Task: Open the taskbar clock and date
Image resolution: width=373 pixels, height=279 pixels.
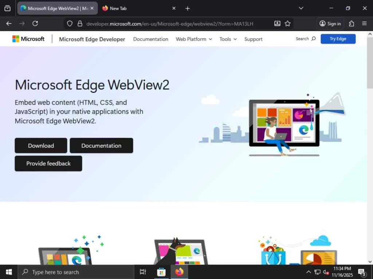Action: pos(342,272)
